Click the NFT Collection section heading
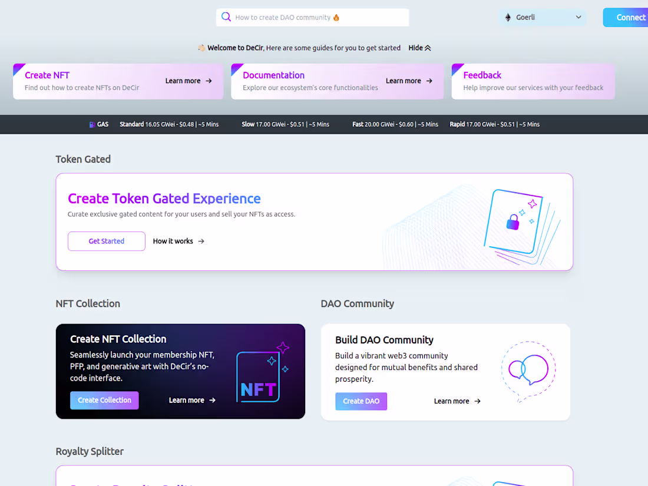 (x=88, y=304)
